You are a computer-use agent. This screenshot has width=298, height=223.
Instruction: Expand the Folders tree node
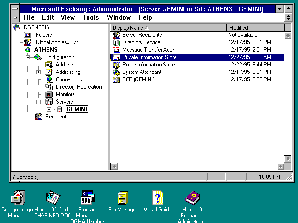17,35
